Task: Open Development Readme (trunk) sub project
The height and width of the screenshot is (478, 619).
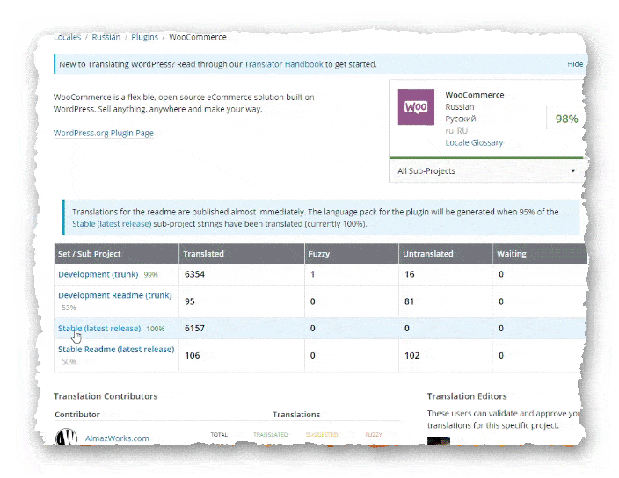Action: click(115, 295)
